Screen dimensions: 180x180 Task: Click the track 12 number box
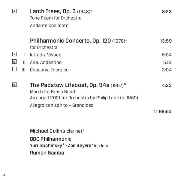[14, 85]
